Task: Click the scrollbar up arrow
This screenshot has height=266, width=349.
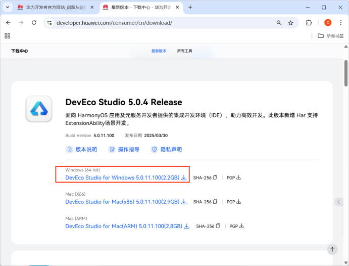Action: pos(345,47)
